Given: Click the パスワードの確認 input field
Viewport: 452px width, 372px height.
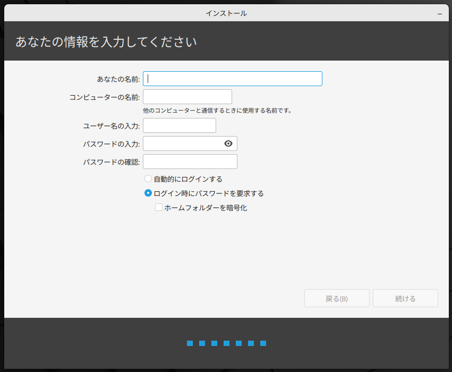Looking at the screenshot, I should click(190, 162).
